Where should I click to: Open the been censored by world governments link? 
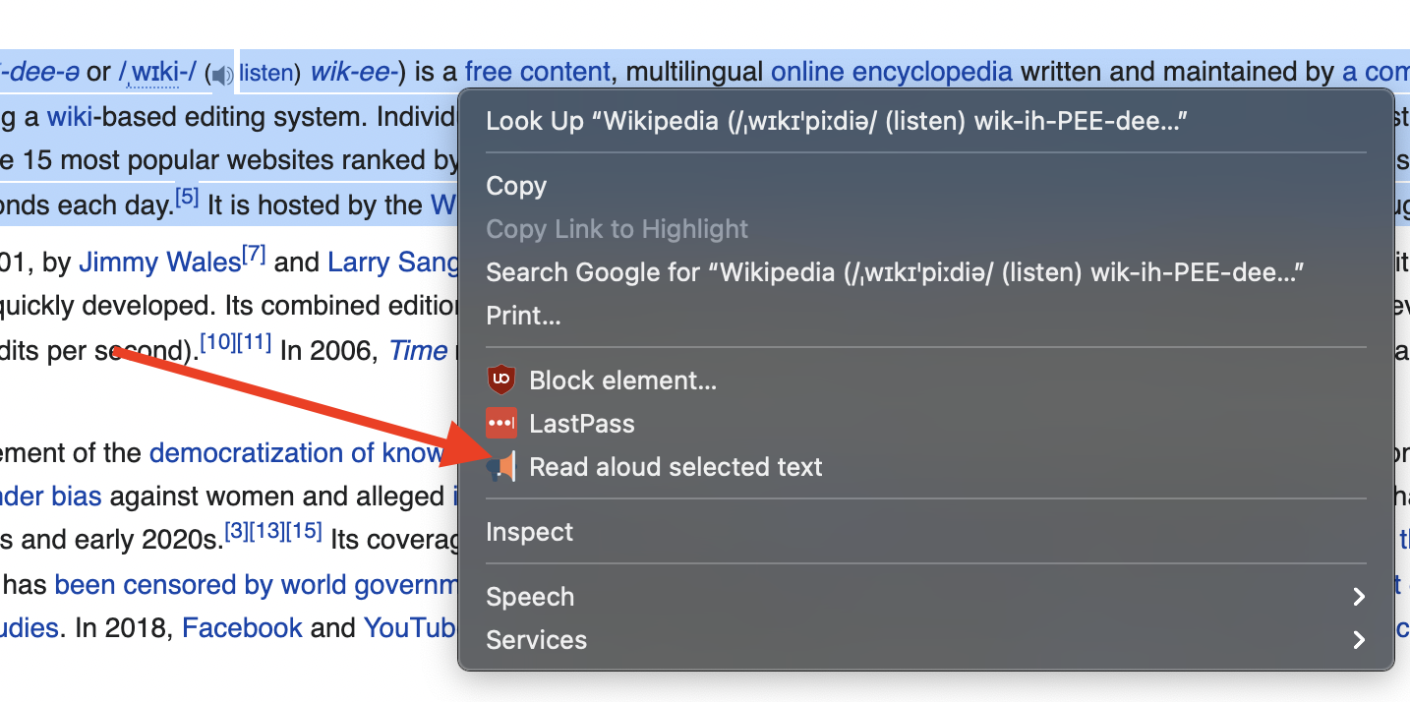pos(257,585)
